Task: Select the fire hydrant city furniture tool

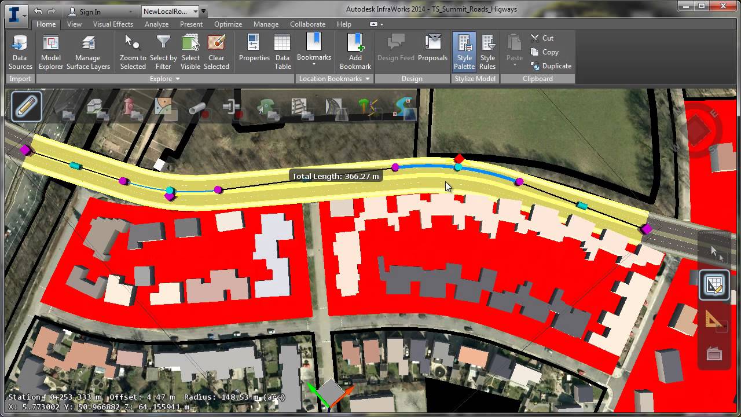Action: coord(132,108)
